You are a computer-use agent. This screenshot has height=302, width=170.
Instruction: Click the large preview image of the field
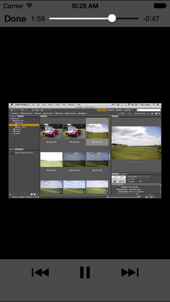tap(136, 143)
